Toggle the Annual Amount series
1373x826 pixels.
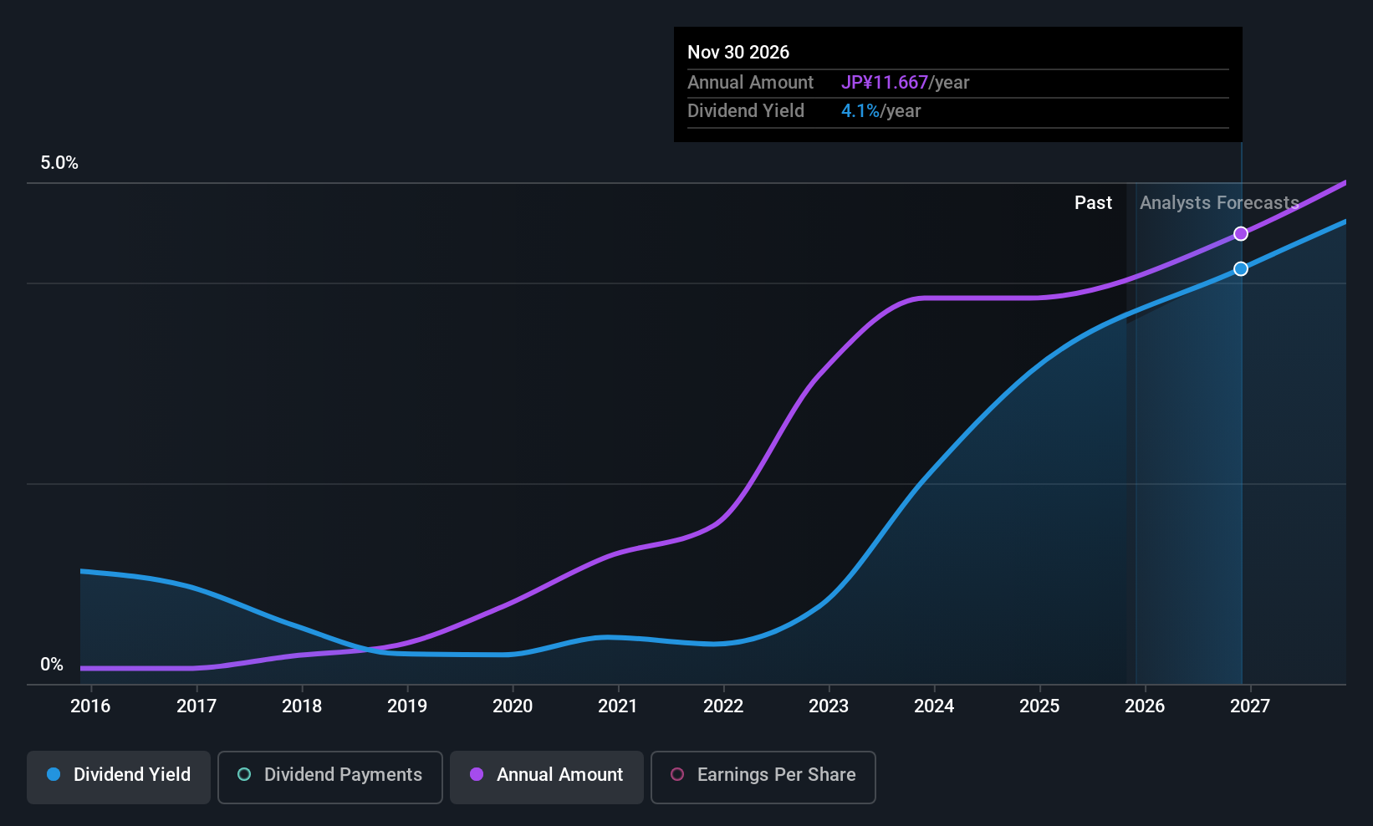[x=547, y=775]
